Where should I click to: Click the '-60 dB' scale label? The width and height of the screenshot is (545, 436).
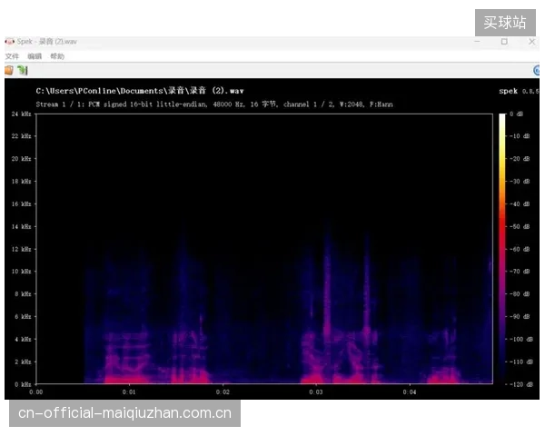coord(520,249)
